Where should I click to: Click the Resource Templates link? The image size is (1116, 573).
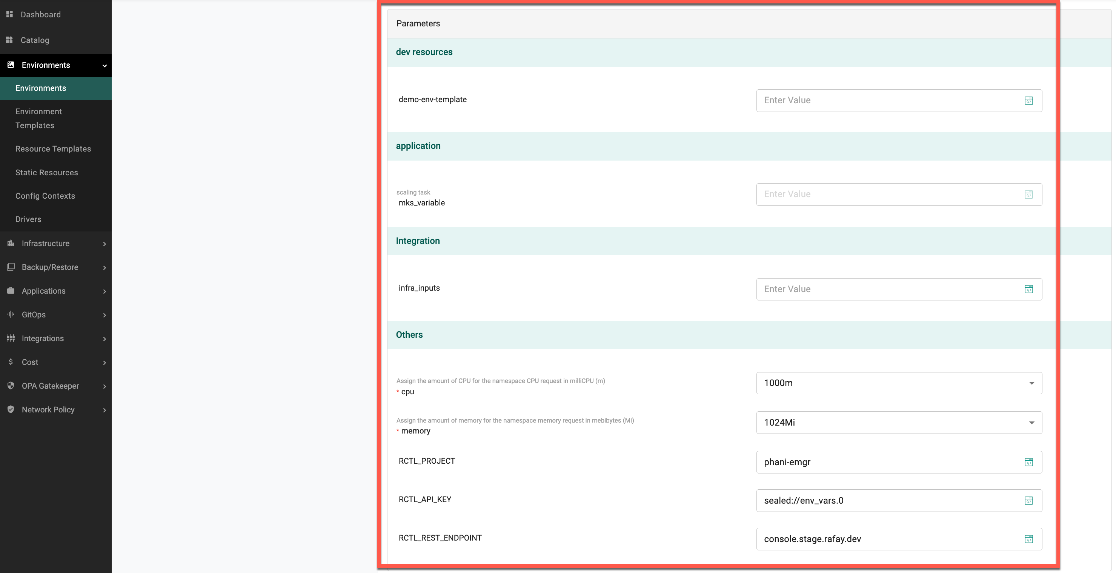click(54, 149)
